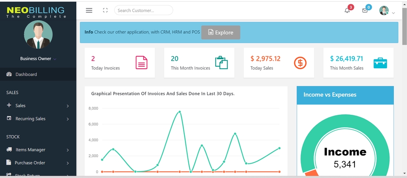Click the $ 2,975.12 Today Sales value
This screenshot has height=178, width=407.
tap(265, 59)
